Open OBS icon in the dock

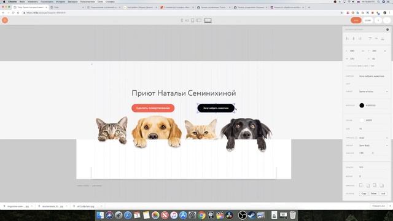(242, 215)
